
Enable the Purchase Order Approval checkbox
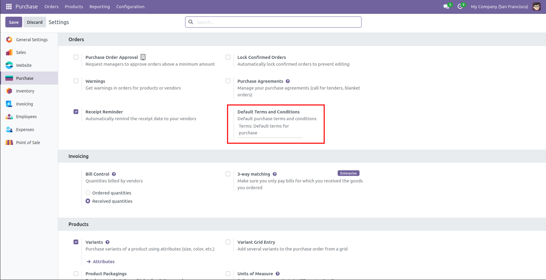click(x=76, y=57)
